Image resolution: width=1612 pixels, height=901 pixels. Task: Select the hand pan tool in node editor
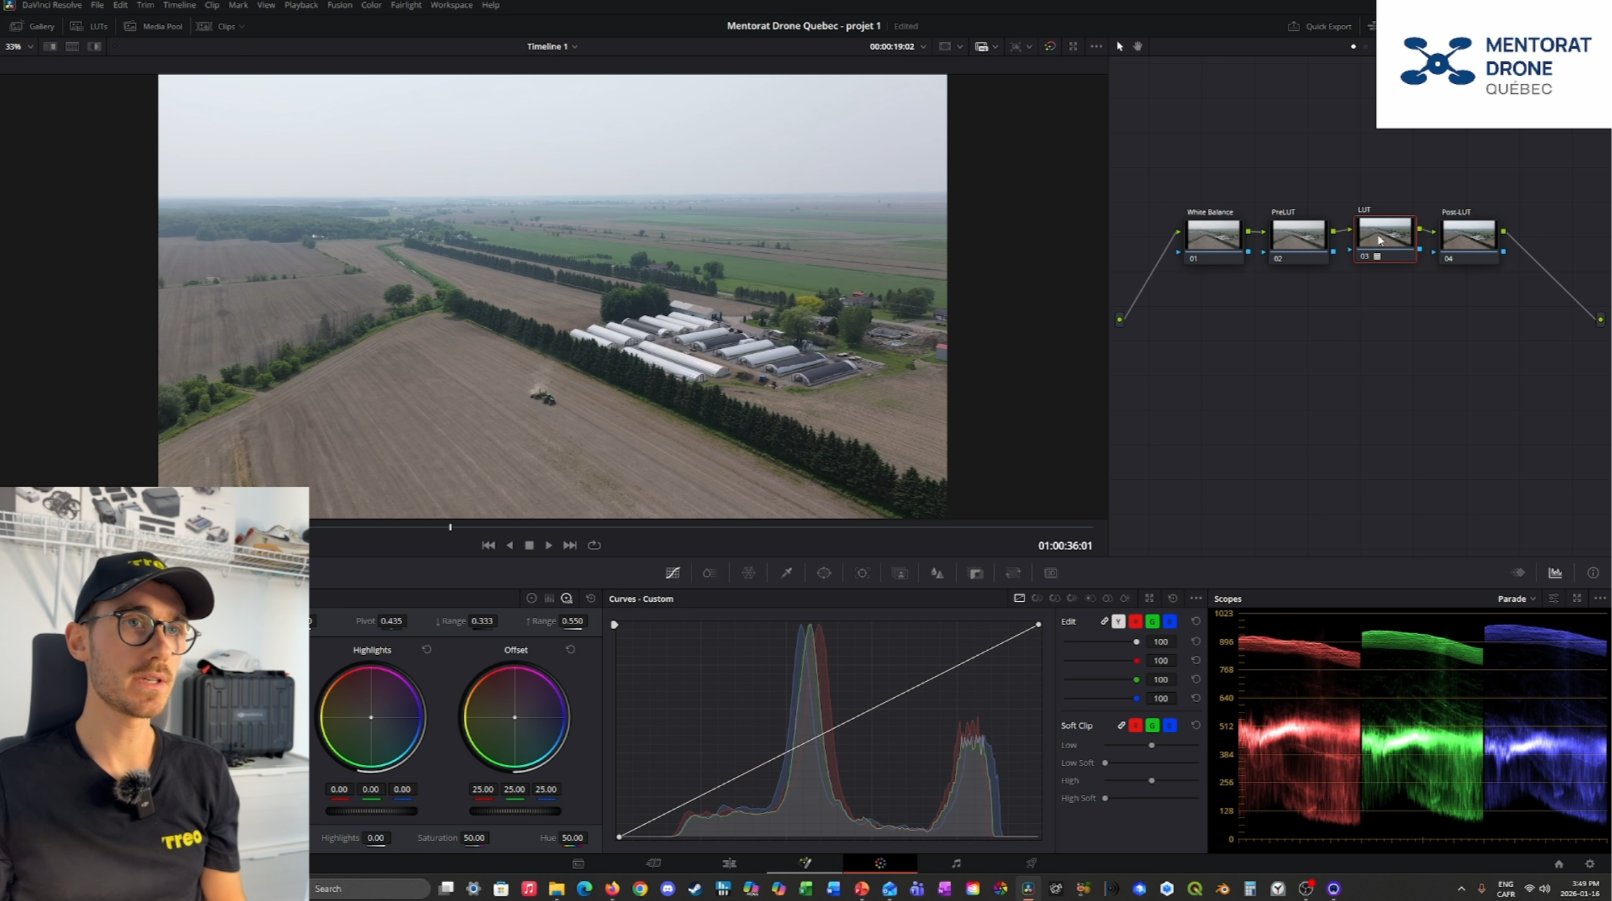click(x=1138, y=46)
